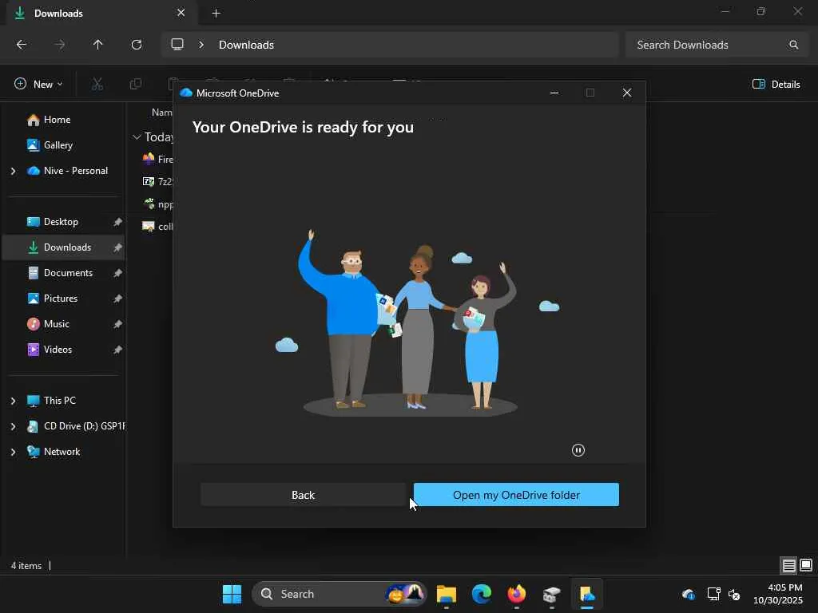Click Open my OneDrive folder button
This screenshot has width=818, height=613.
(x=516, y=495)
